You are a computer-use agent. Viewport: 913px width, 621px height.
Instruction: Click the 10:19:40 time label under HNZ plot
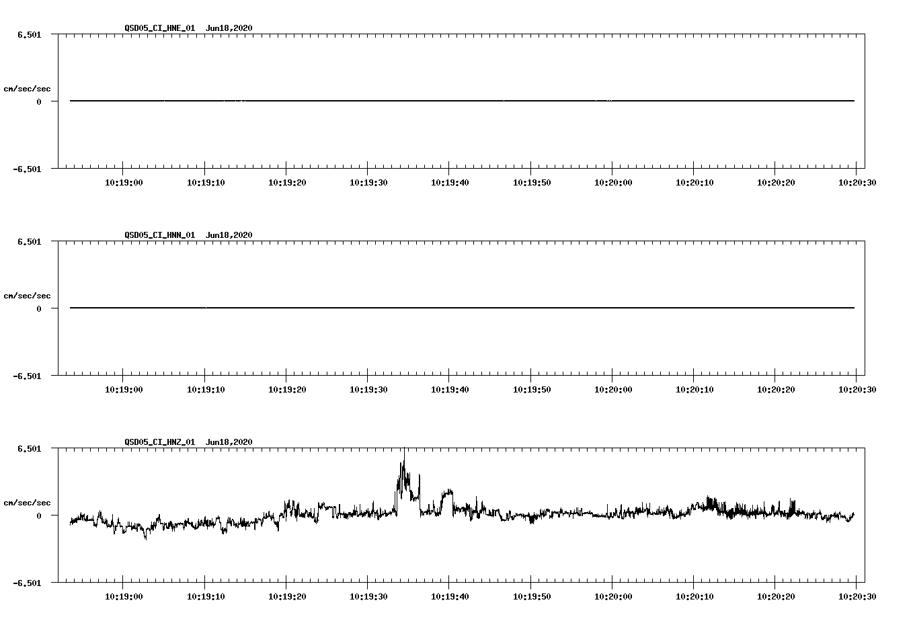click(x=449, y=596)
